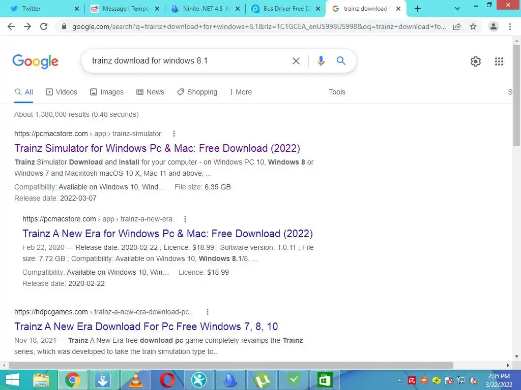Open options menu for hdpcgames result
521x390 pixels.
click(208, 312)
